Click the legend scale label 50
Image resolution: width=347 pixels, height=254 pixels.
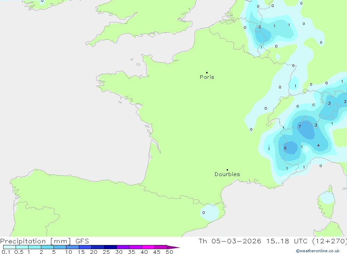point(169,252)
